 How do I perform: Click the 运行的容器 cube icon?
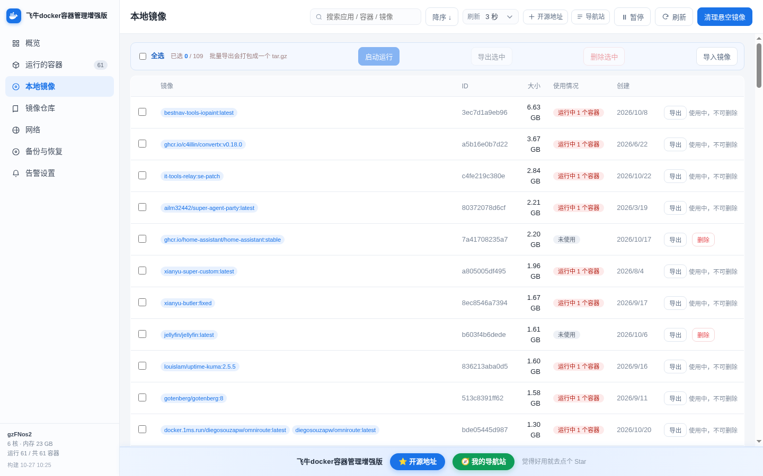click(16, 65)
